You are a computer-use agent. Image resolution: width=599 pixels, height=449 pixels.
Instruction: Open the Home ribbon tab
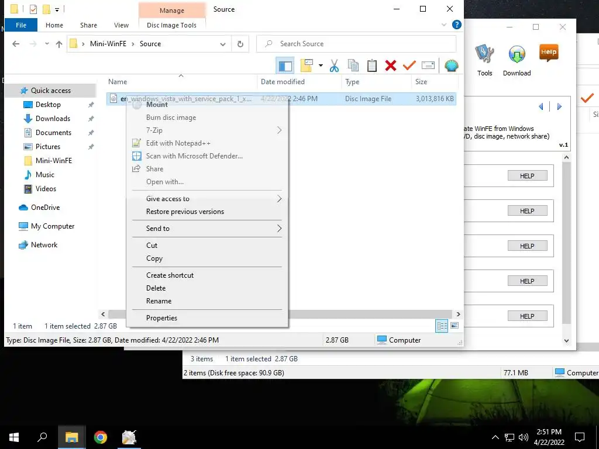click(x=54, y=25)
